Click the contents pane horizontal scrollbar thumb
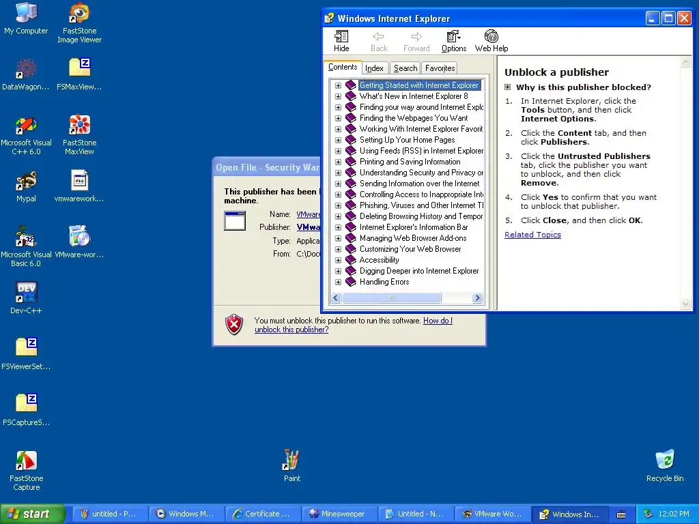This screenshot has width=699, height=524. 391,298
